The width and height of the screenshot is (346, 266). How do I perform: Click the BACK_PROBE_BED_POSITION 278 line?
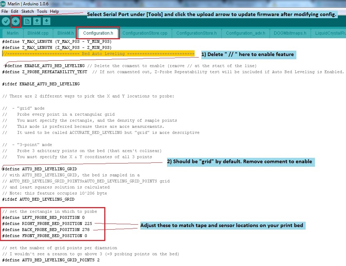pos(46,230)
